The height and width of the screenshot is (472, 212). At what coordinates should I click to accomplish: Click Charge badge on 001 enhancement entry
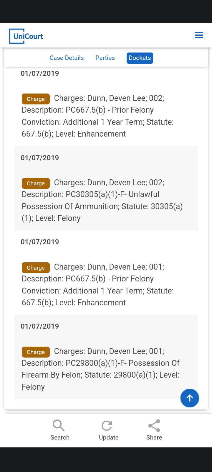(36, 268)
